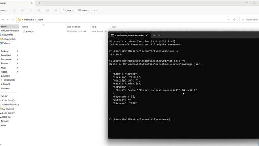The width and height of the screenshot is (259, 146).
Task: Click the folder icon in address bar
Action: tap(19, 19)
